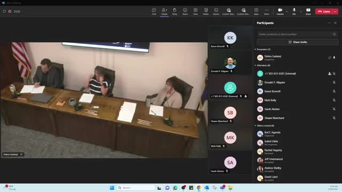Screen dimensions: 342x192
Task: Select Jeff Underwood in invited list
Action: tap(297, 161)
